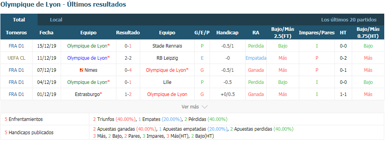Switch to the Local tab
The width and height of the screenshot is (387, 142).
click(56, 20)
